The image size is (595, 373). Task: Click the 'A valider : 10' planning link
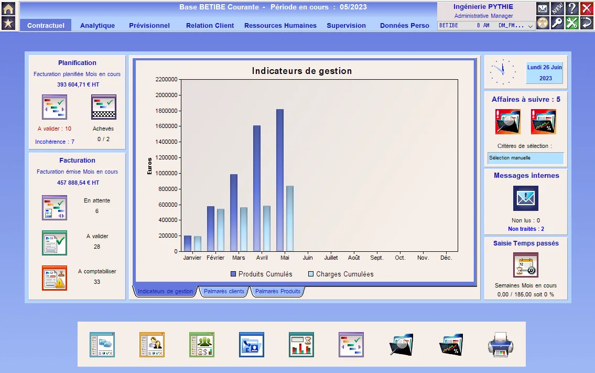(x=55, y=129)
